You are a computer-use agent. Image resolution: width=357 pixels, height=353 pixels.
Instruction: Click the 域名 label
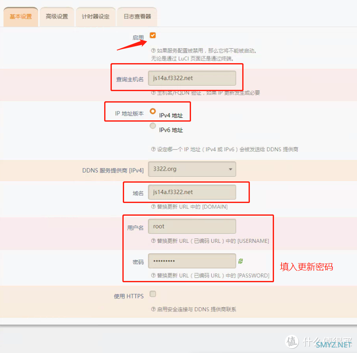[138, 194]
